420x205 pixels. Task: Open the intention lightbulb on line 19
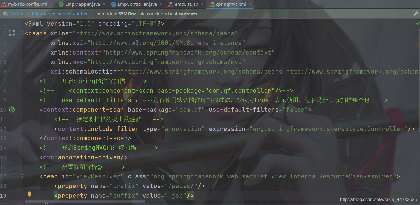[29, 194]
